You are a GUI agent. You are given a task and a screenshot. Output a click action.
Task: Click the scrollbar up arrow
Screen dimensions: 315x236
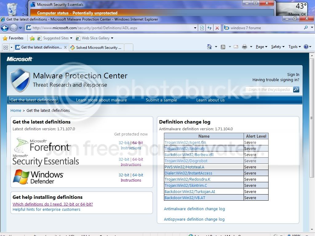[x=312, y=55]
